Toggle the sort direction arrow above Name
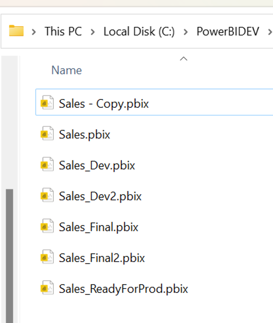The image size is (273, 323). (184, 59)
